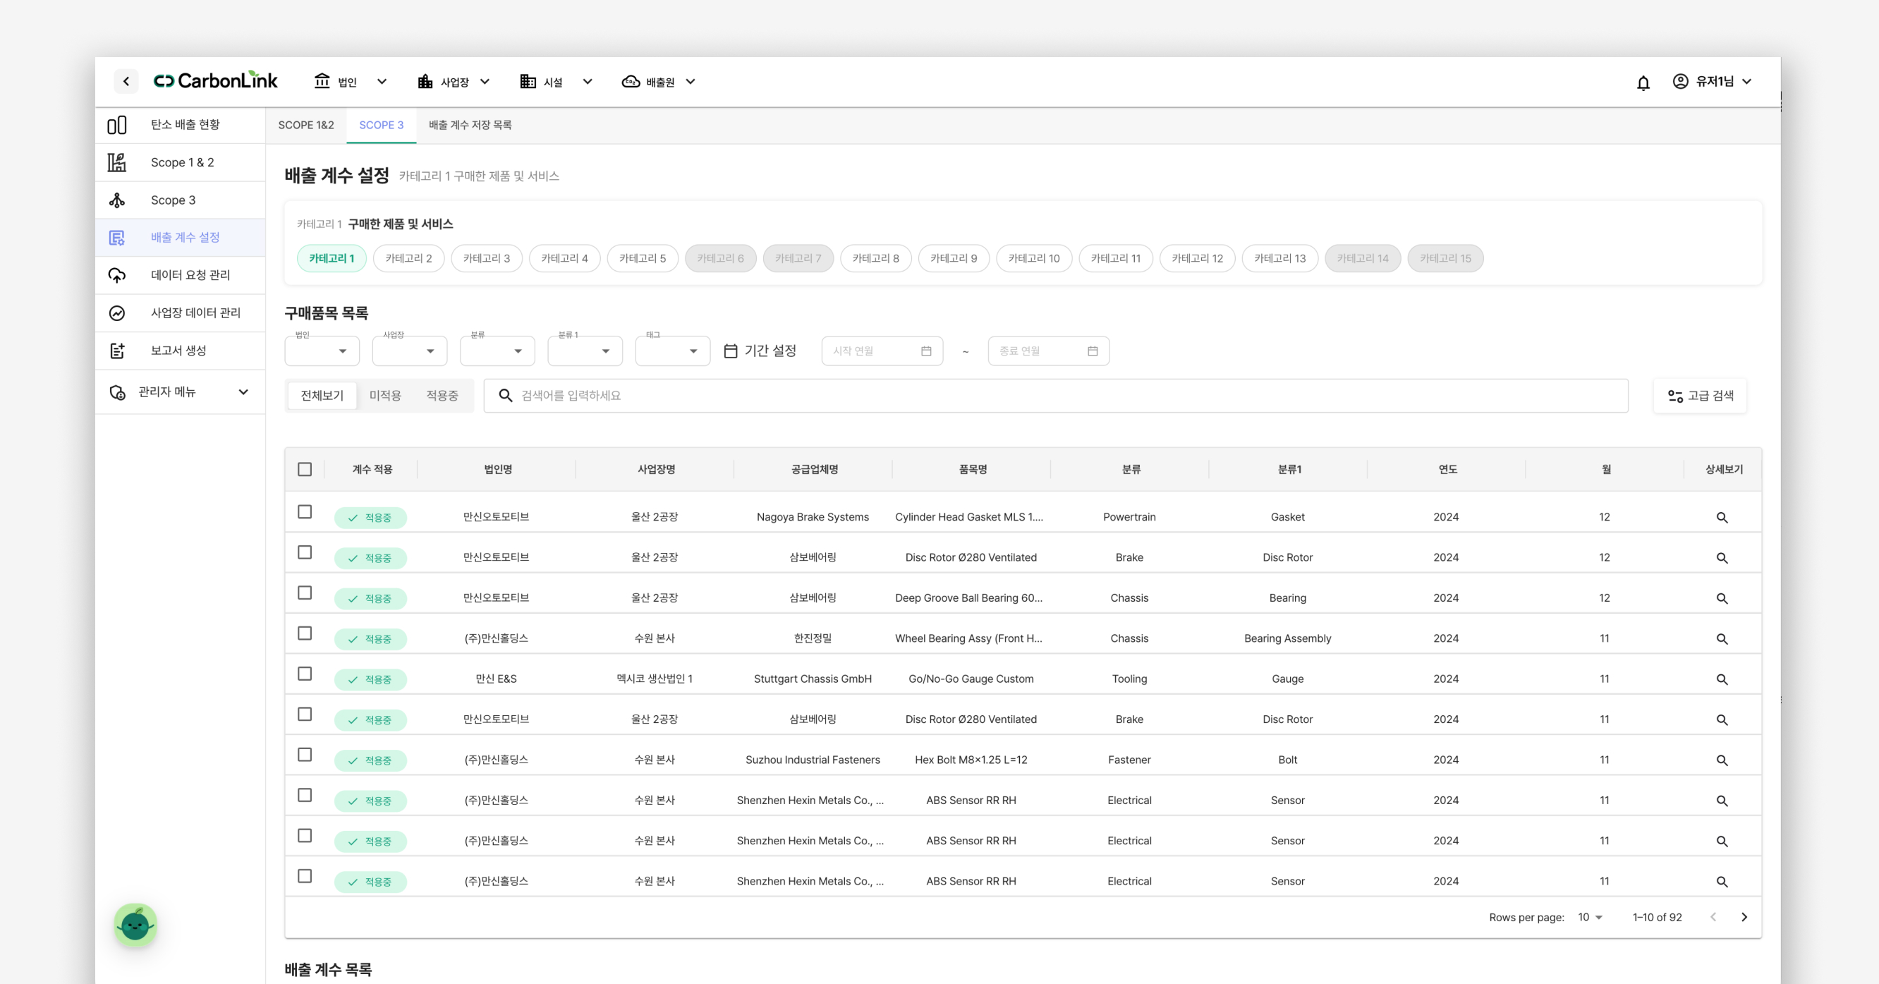Click the search magnifier in the search bar
This screenshot has width=1879, height=984.
click(x=505, y=395)
